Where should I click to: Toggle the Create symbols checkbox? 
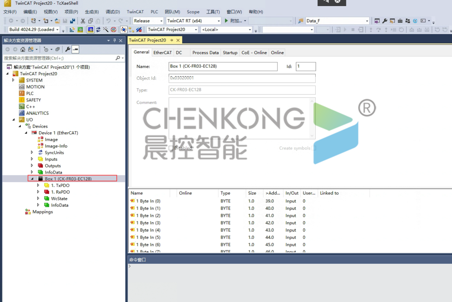[313, 148]
